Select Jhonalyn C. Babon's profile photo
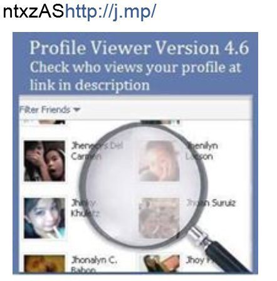This screenshot has width=277, height=281. click(44, 263)
